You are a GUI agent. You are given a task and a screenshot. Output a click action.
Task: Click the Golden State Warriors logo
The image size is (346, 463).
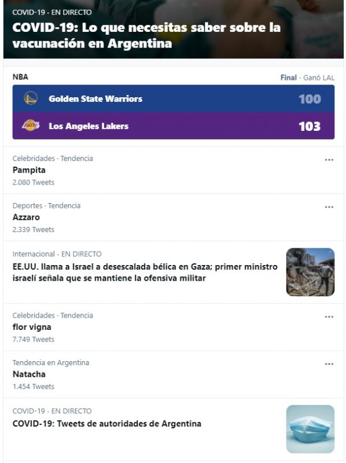coord(31,98)
